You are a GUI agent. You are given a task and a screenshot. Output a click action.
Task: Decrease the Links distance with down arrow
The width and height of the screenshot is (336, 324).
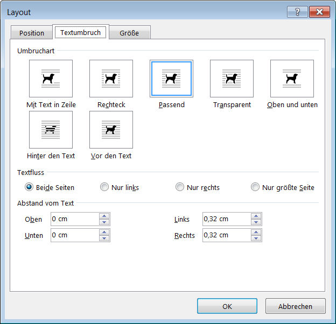(x=256, y=222)
